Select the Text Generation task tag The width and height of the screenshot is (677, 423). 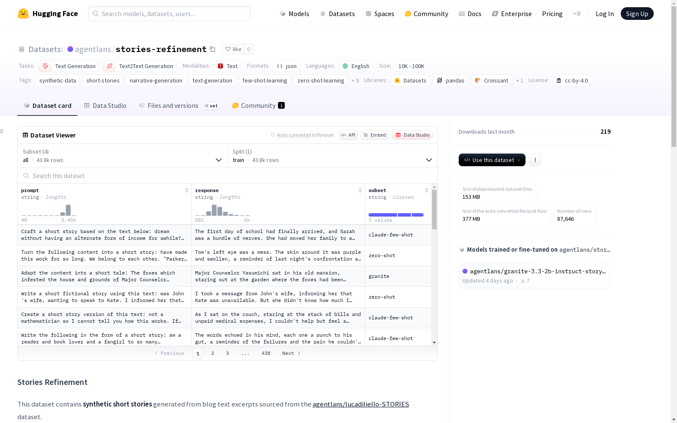coord(69,66)
